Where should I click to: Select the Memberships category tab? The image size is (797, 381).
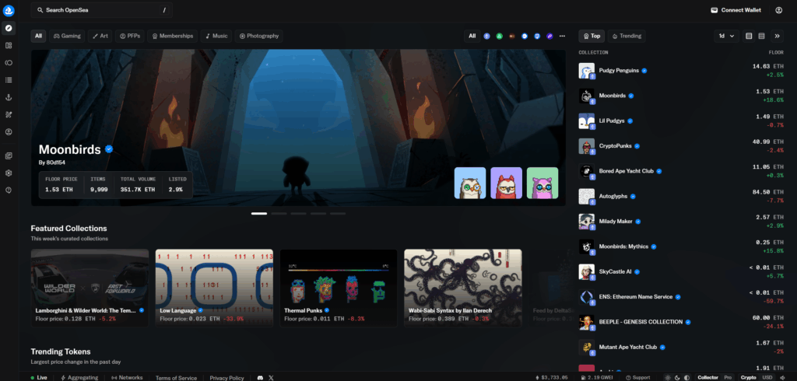point(173,36)
